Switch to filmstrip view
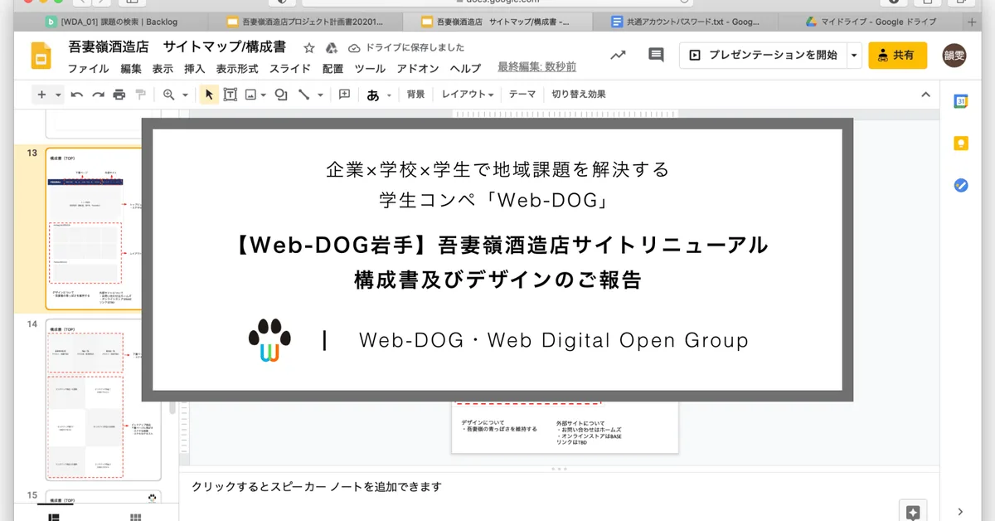The width and height of the screenshot is (995, 521). [x=55, y=516]
